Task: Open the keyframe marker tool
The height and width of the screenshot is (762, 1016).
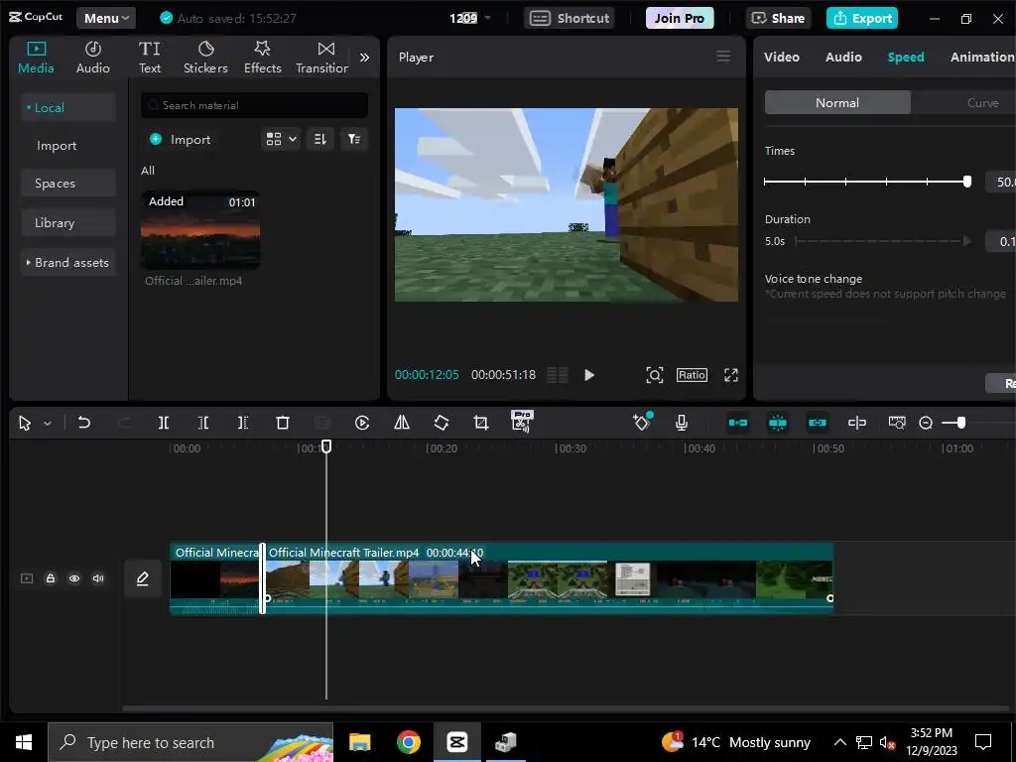Action: click(x=642, y=423)
